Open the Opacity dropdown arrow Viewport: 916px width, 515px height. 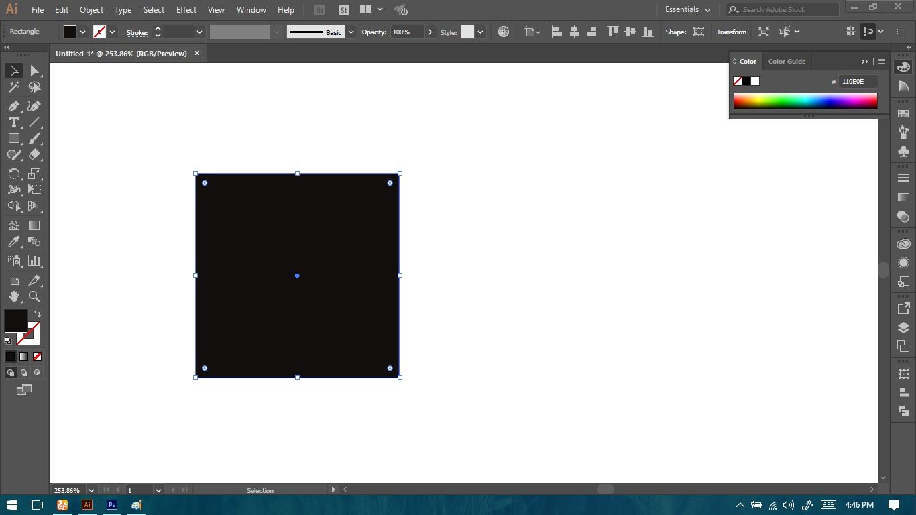point(430,32)
